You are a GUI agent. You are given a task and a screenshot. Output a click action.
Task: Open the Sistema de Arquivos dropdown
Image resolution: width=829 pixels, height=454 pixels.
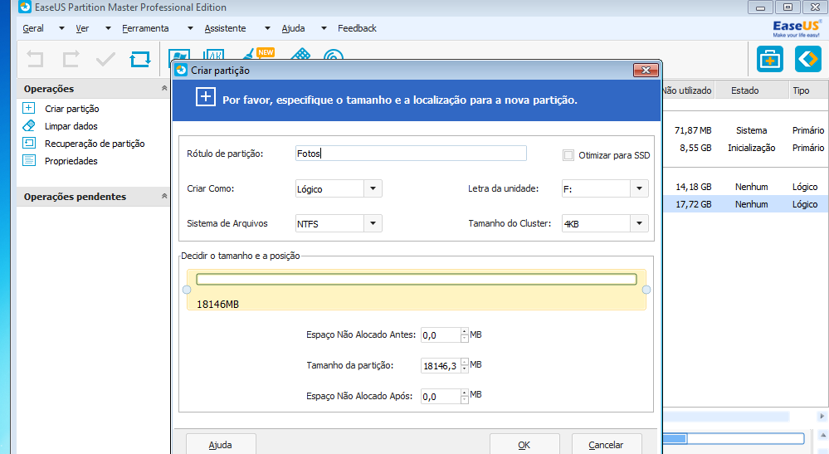tap(373, 223)
